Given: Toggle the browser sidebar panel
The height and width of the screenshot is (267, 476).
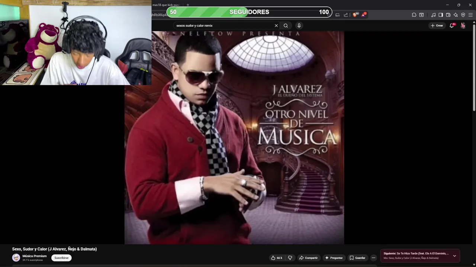Looking at the screenshot, I should click(441, 15).
